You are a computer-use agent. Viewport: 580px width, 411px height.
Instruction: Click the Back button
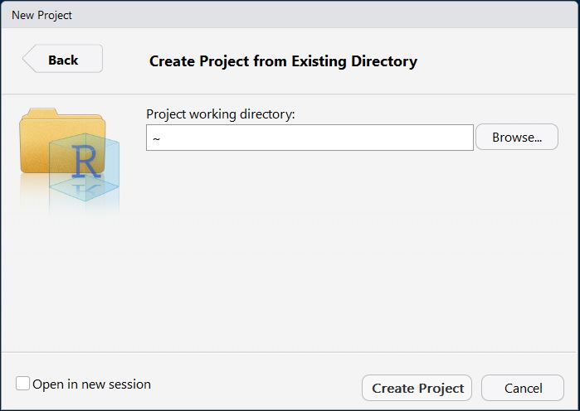click(x=63, y=60)
